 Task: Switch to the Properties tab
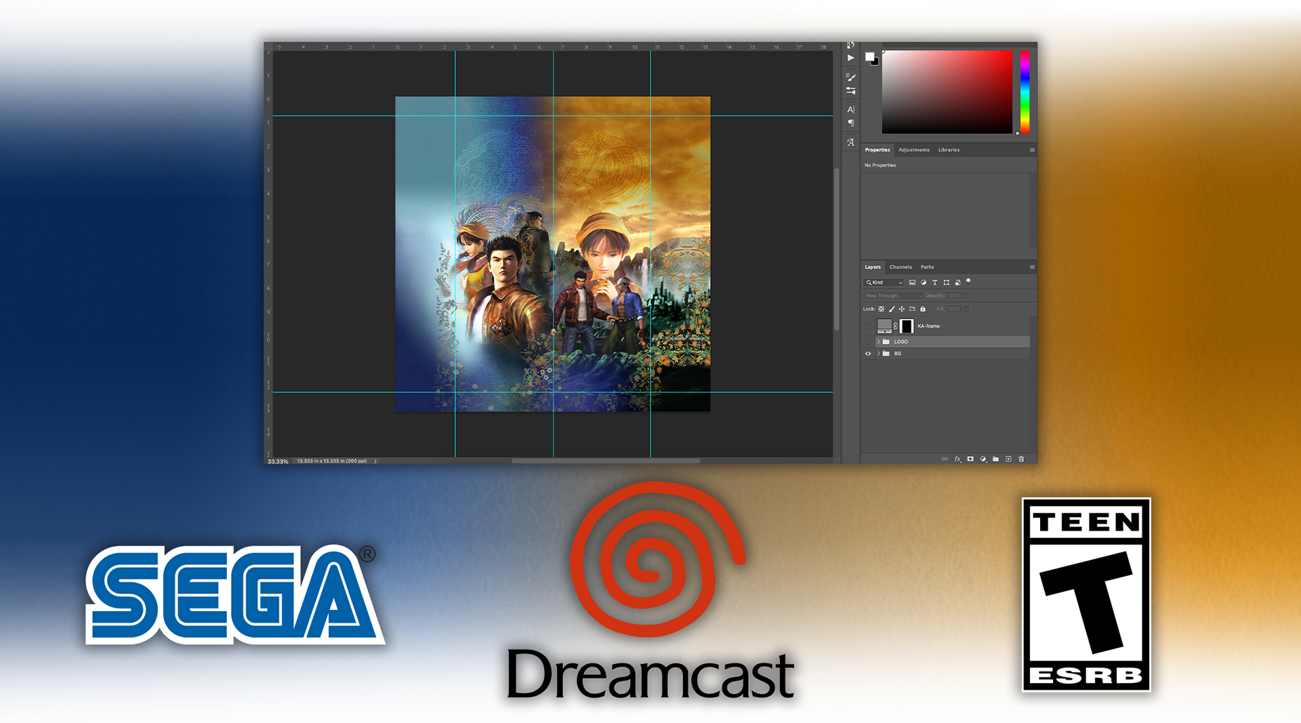click(877, 150)
